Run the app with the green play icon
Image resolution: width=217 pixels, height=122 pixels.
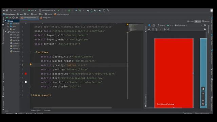click(x=58, y=11)
